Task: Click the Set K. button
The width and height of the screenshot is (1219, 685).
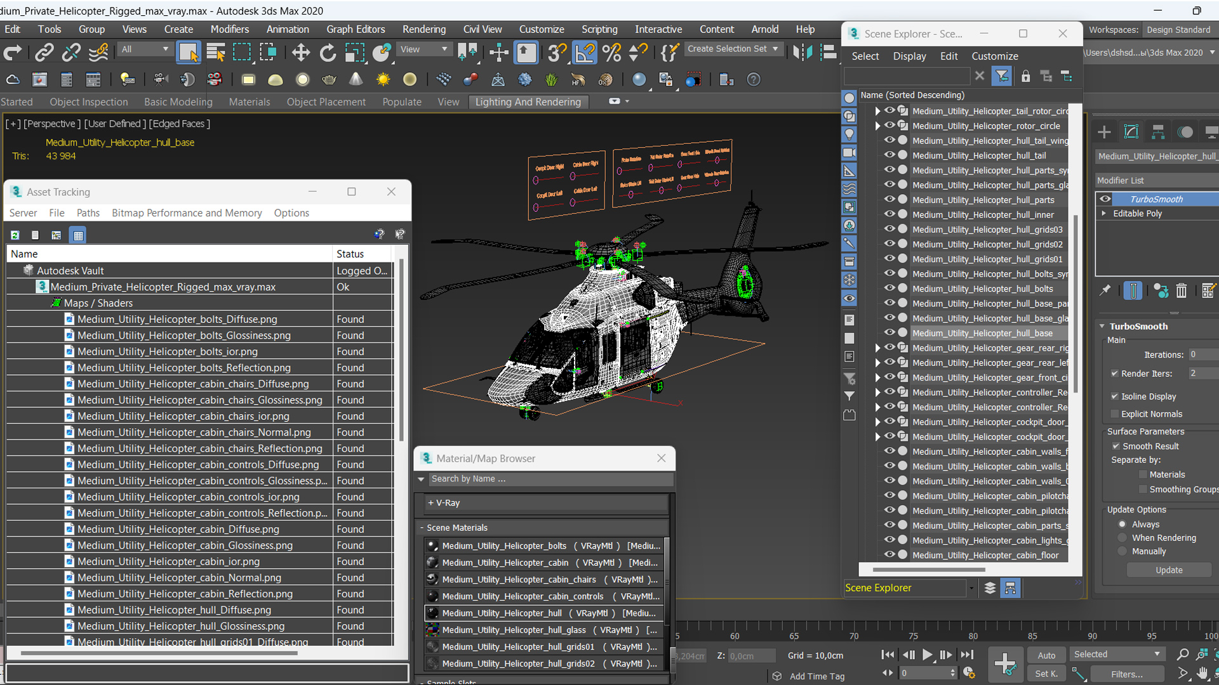Action: [1046, 674]
